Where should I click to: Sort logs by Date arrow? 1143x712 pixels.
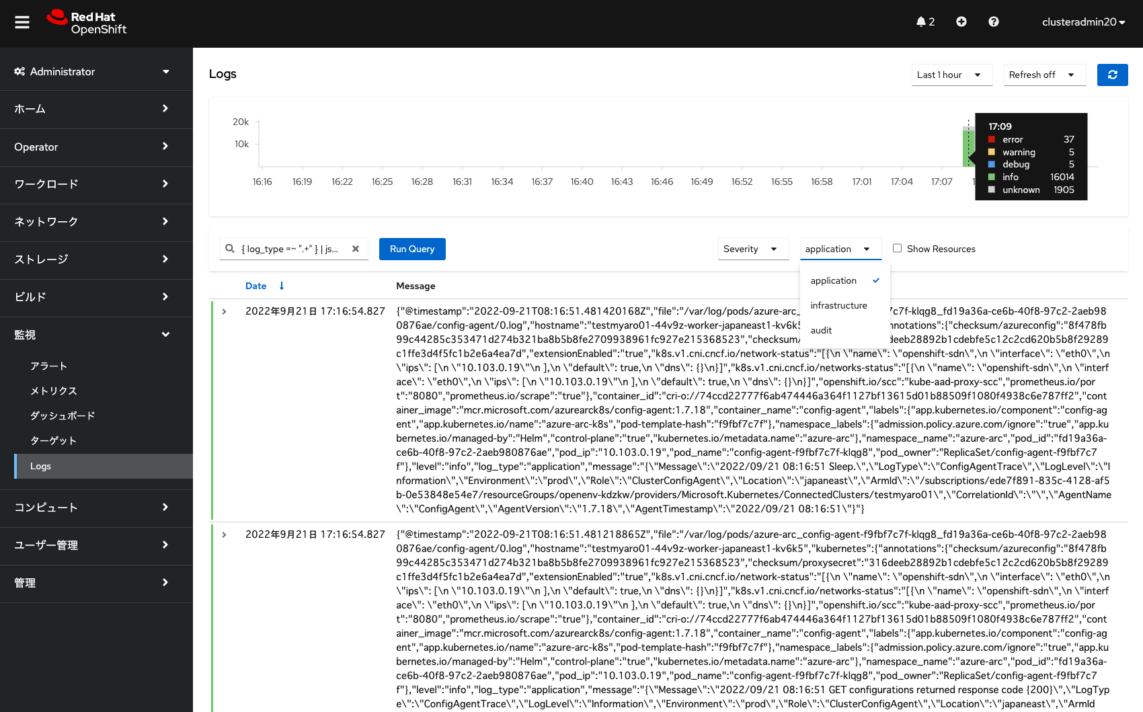282,286
